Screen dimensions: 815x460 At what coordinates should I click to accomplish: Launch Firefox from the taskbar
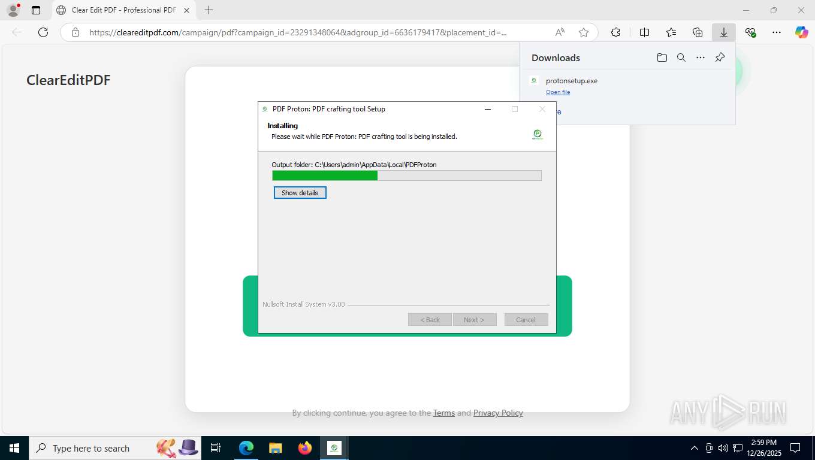click(304, 448)
